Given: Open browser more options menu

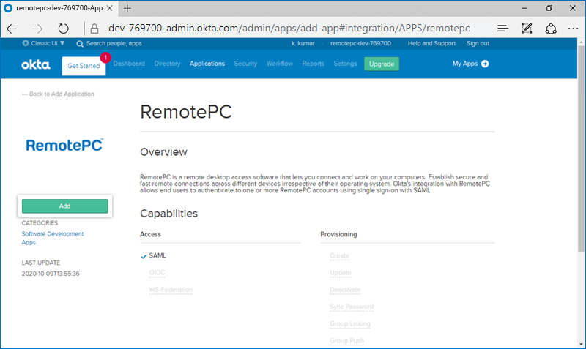Looking at the screenshot, I should (x=574, y=29).
